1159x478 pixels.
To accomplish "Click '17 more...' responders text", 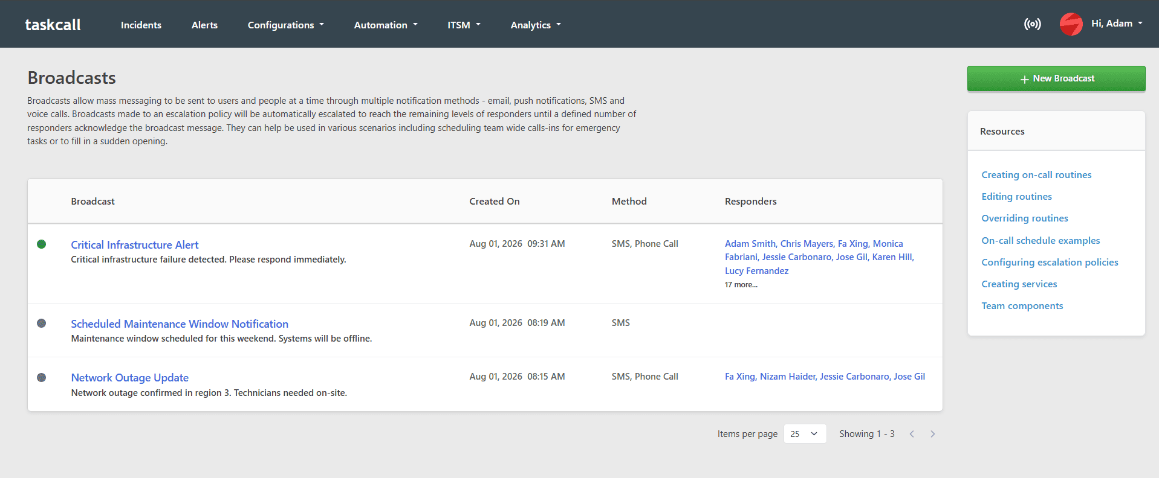I will point(741,285).
